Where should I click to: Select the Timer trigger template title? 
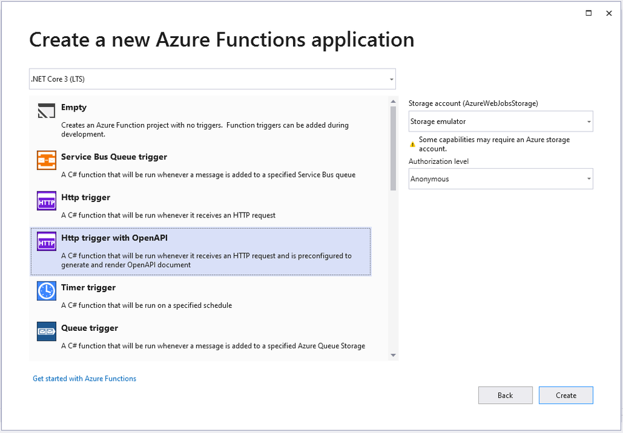[x=88, y=287]
